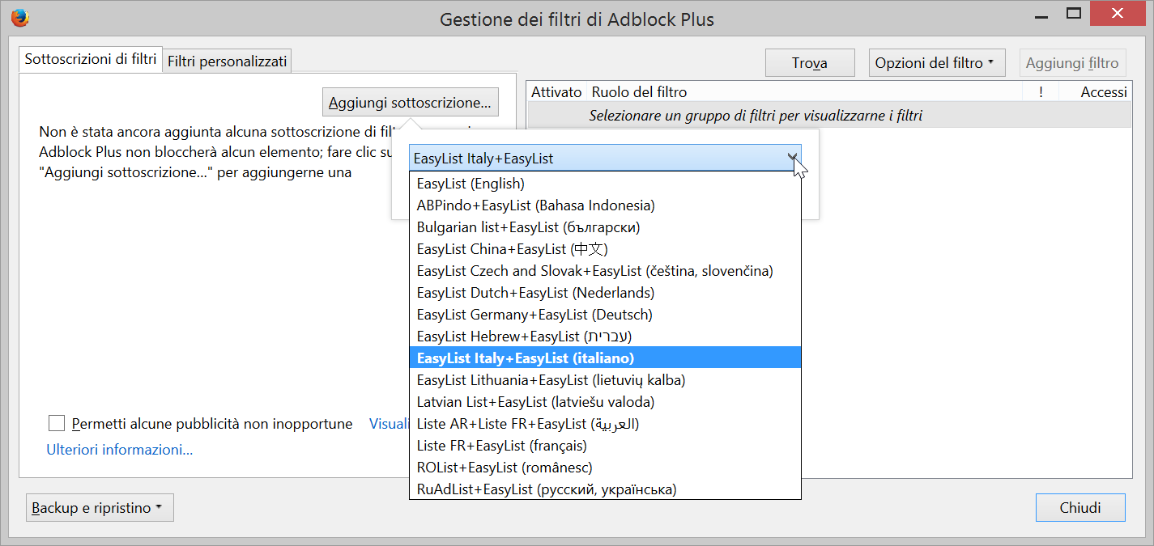Choose EasyList Dutch+EasyList (Nederlands)
1154x546 pixels.
point(605,293)
